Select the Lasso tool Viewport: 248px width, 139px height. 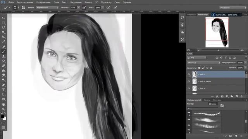[x=3, y=27]
